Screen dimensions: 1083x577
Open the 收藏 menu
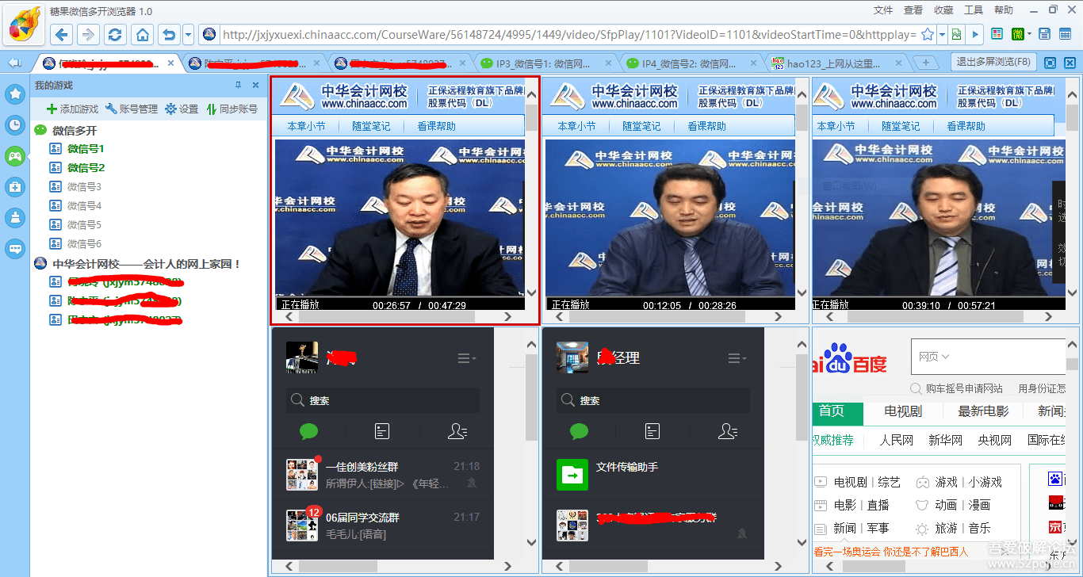(943, 10)
